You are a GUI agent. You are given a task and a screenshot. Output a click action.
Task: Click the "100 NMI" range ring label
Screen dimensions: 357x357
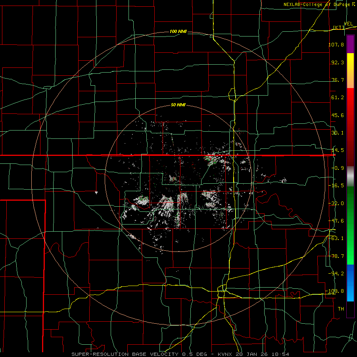178,31
